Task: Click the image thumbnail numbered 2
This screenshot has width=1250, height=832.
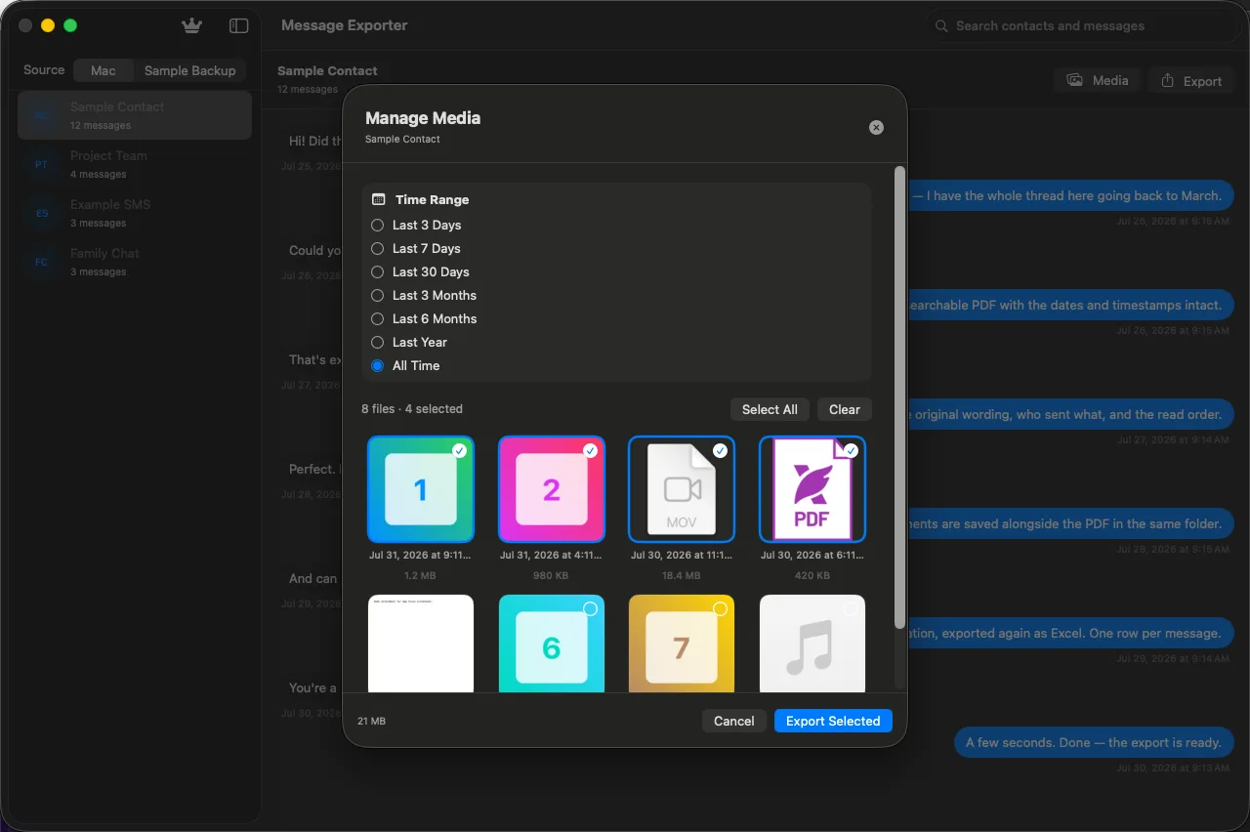Action: pos(552,489)
